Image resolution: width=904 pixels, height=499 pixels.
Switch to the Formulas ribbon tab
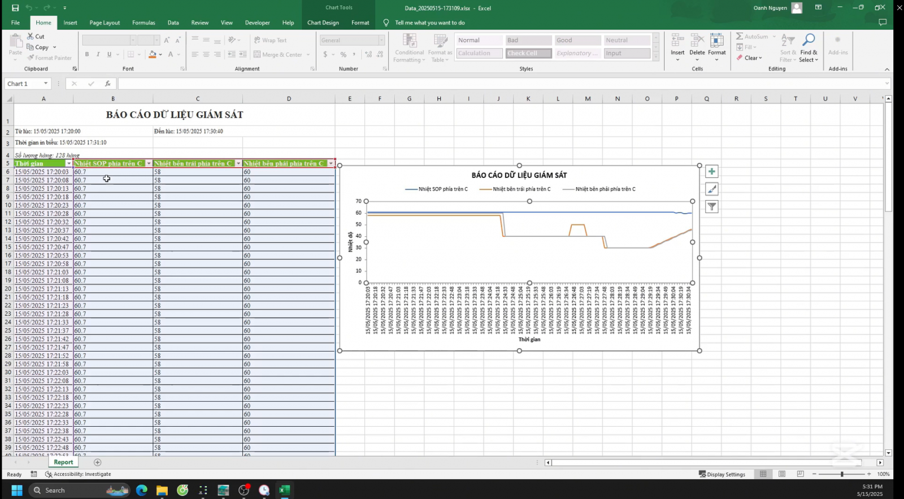pos(144,23)
